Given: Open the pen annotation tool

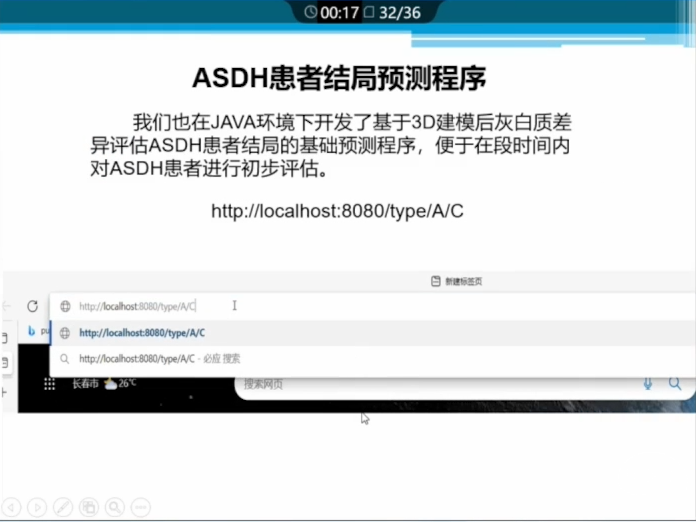Looking at the screenshot, I should (63, 507).
